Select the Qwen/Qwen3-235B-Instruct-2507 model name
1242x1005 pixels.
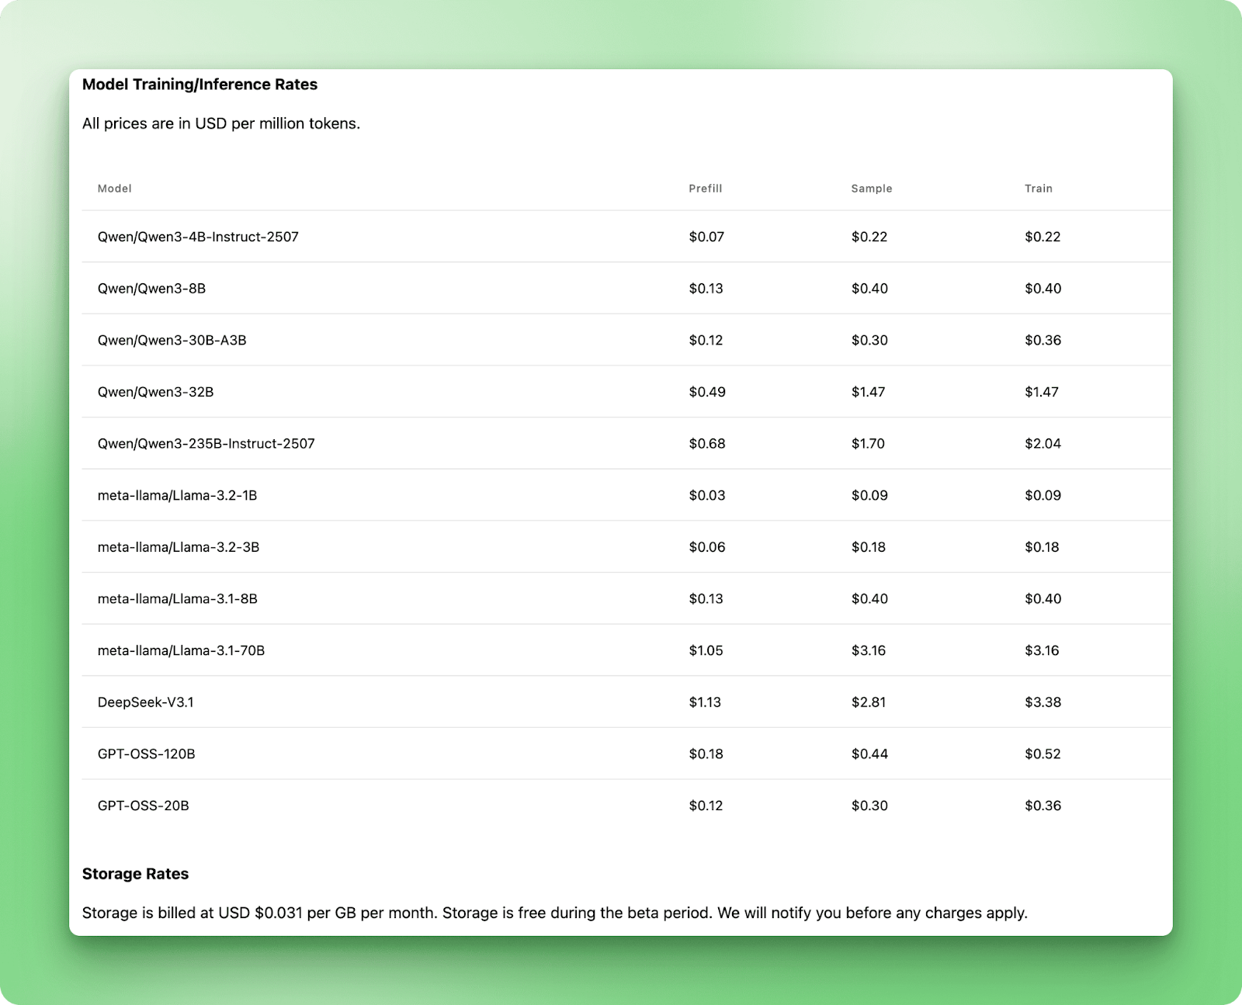[x=206, y=444]
